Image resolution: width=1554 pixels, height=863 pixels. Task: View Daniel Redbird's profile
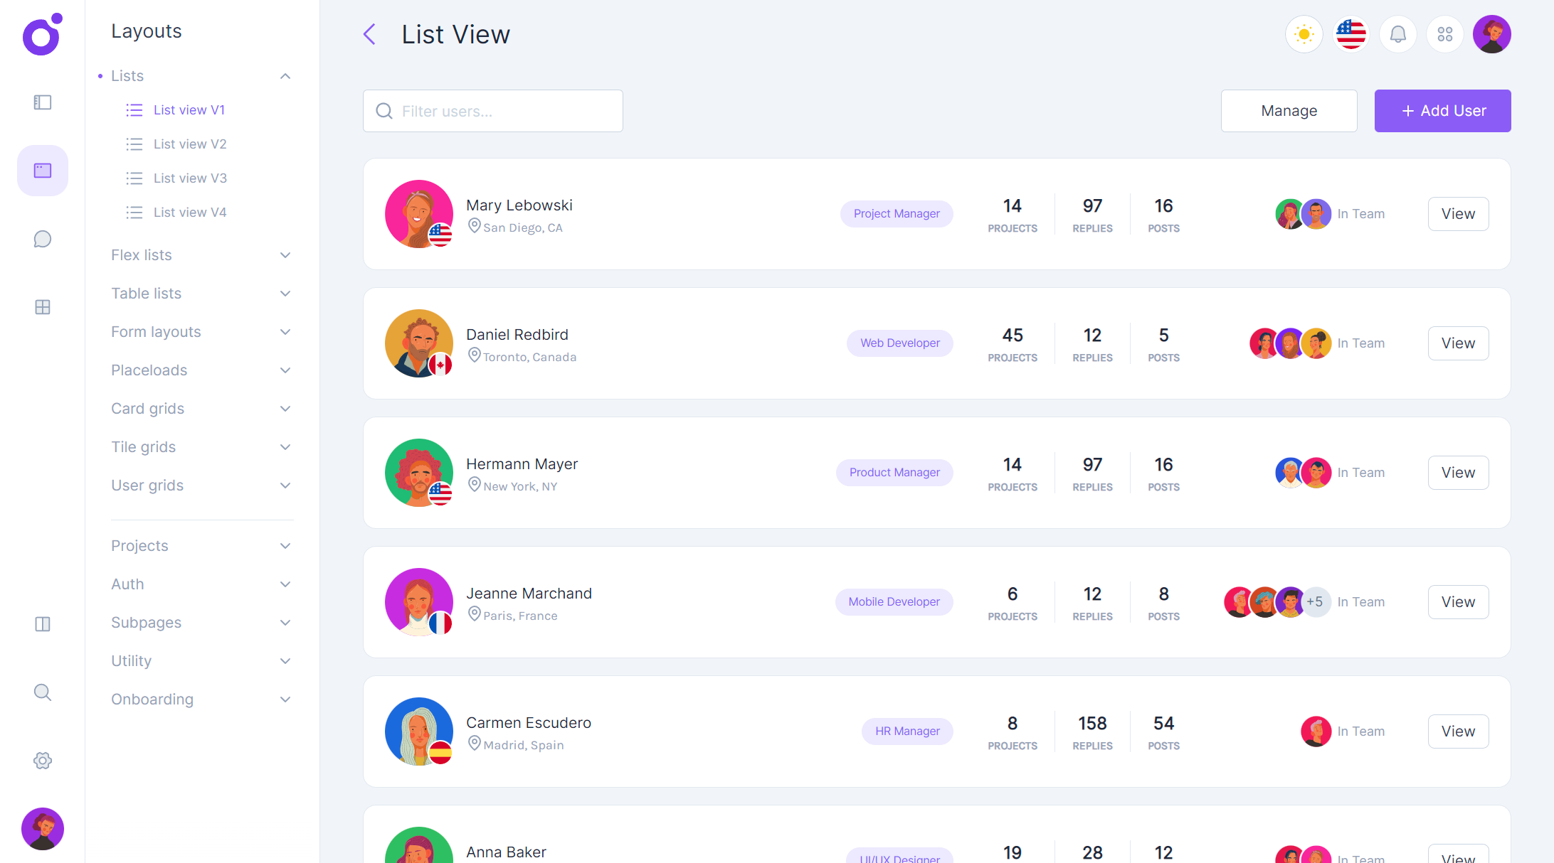(1458, 343)
